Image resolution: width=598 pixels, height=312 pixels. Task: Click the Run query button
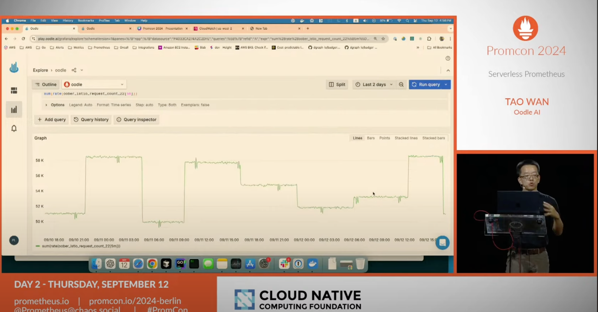(426, 85)
